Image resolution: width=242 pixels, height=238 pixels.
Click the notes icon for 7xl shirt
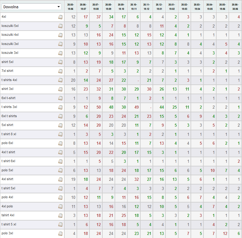click(60, 71)
